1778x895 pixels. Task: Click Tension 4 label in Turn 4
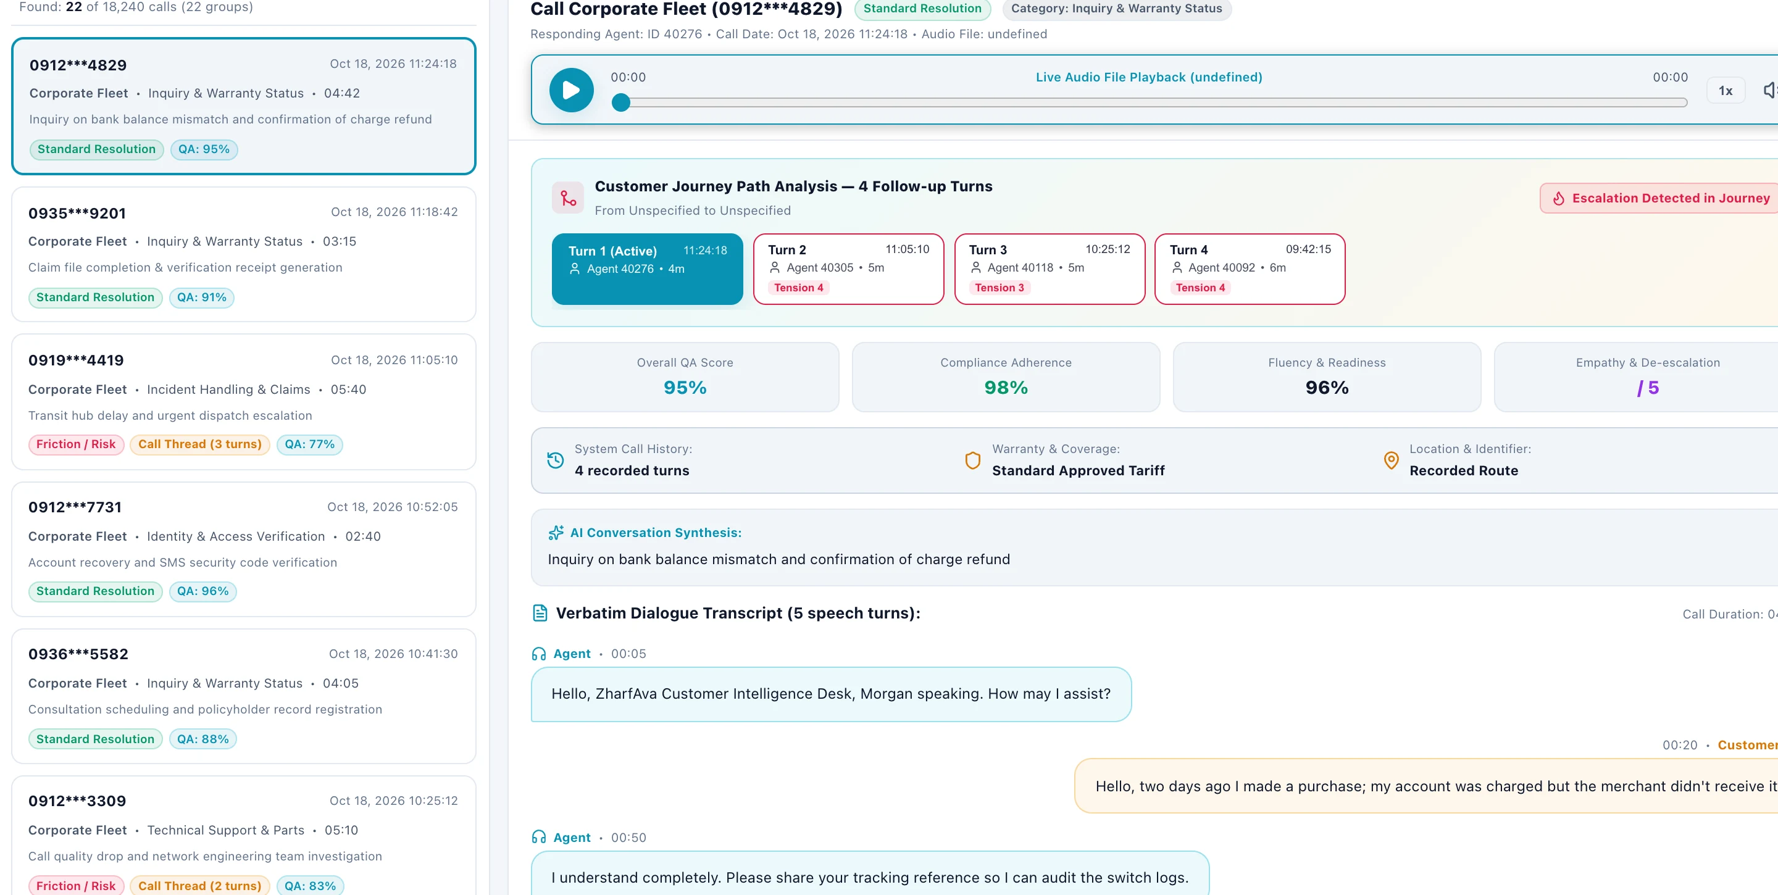coord(1200,288)
